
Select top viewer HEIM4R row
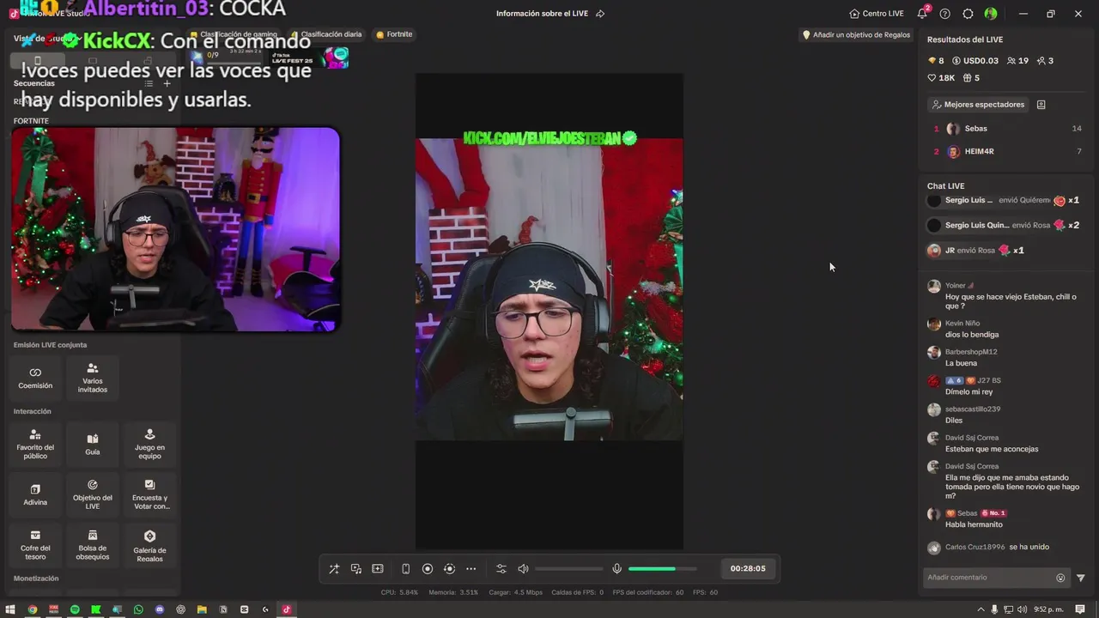point(1007,152)
